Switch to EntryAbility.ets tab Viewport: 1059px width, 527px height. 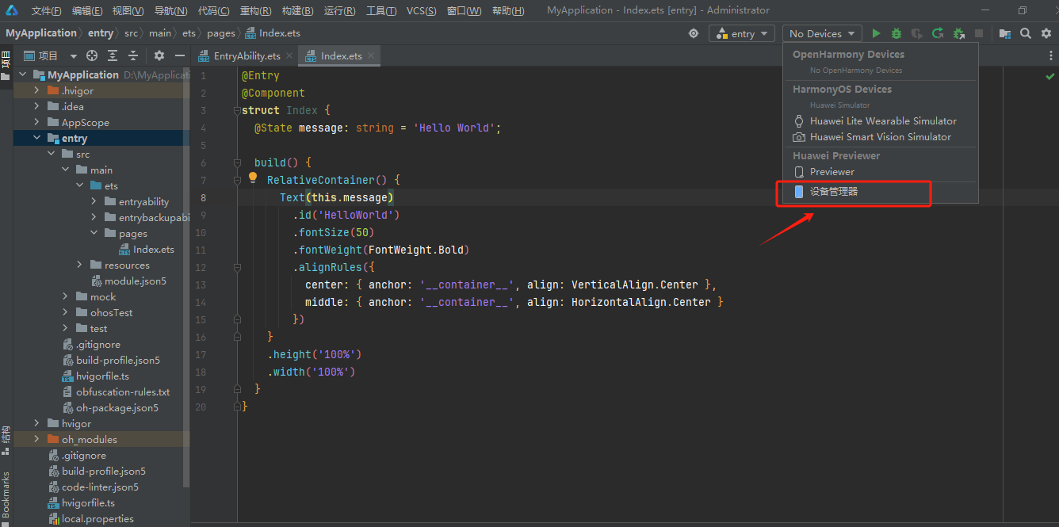pos(247,55)
